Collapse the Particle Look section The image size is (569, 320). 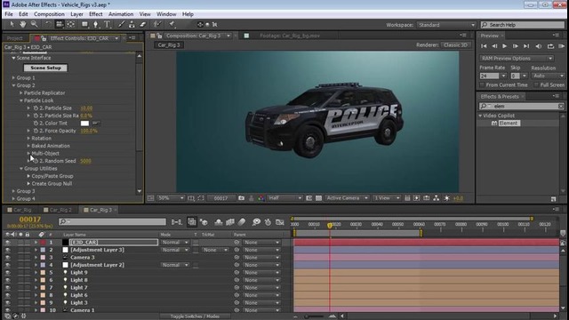(21, 100)
